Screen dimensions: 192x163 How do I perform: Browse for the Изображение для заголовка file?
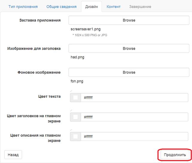pyautogui.click(x=129, y=48)
